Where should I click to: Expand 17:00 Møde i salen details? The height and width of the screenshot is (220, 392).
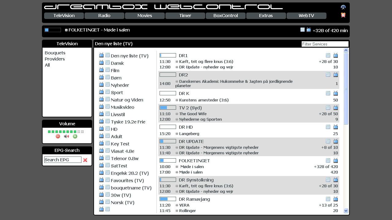click(x=177, y=172)
